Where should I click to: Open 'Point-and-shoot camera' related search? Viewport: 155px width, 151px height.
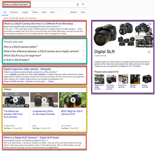click(123, 81)
